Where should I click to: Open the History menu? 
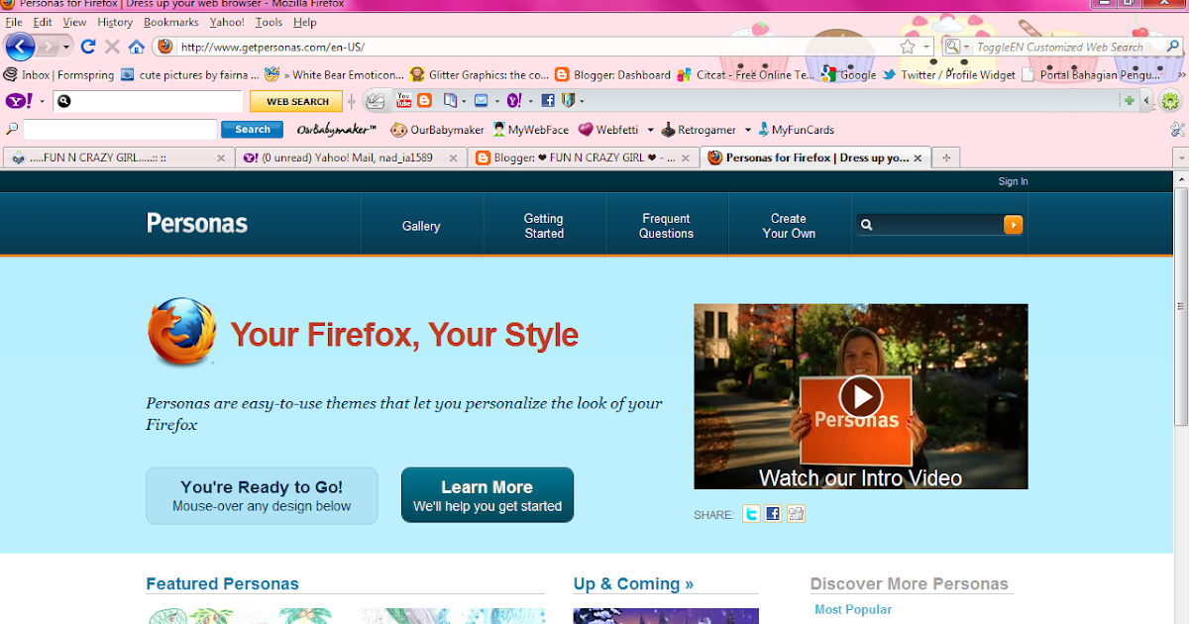[x=115, y=22]
